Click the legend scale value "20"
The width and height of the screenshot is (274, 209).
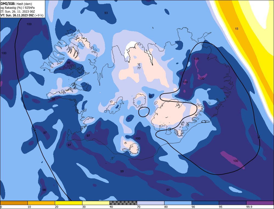57,207
